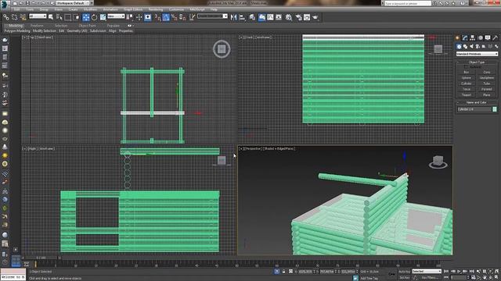Toggle the Graphite ribbon display button
This screenshot has width=501, height=281.
coord(261,17)
